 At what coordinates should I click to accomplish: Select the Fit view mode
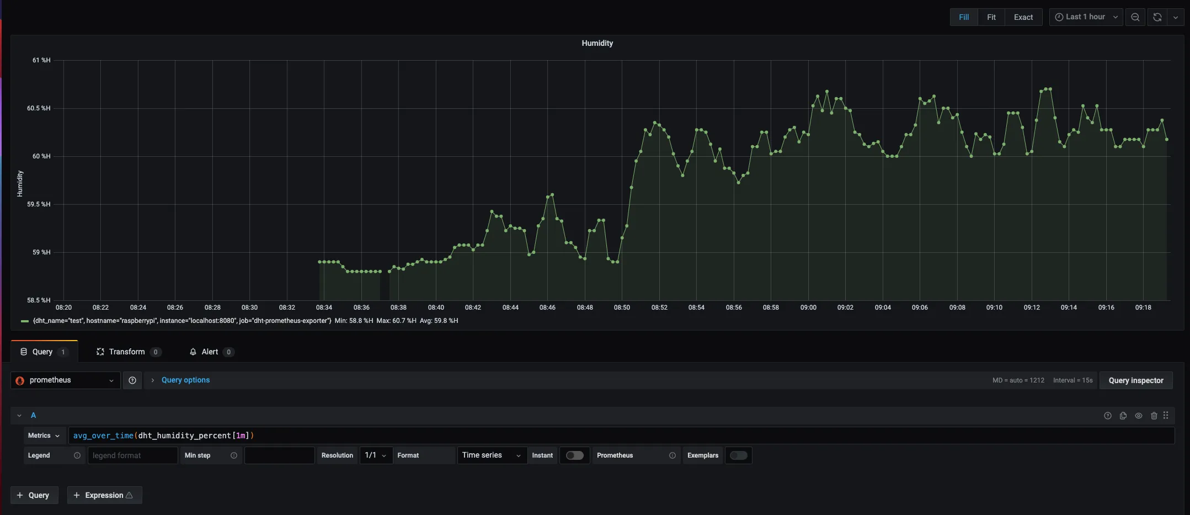[991, 17]
